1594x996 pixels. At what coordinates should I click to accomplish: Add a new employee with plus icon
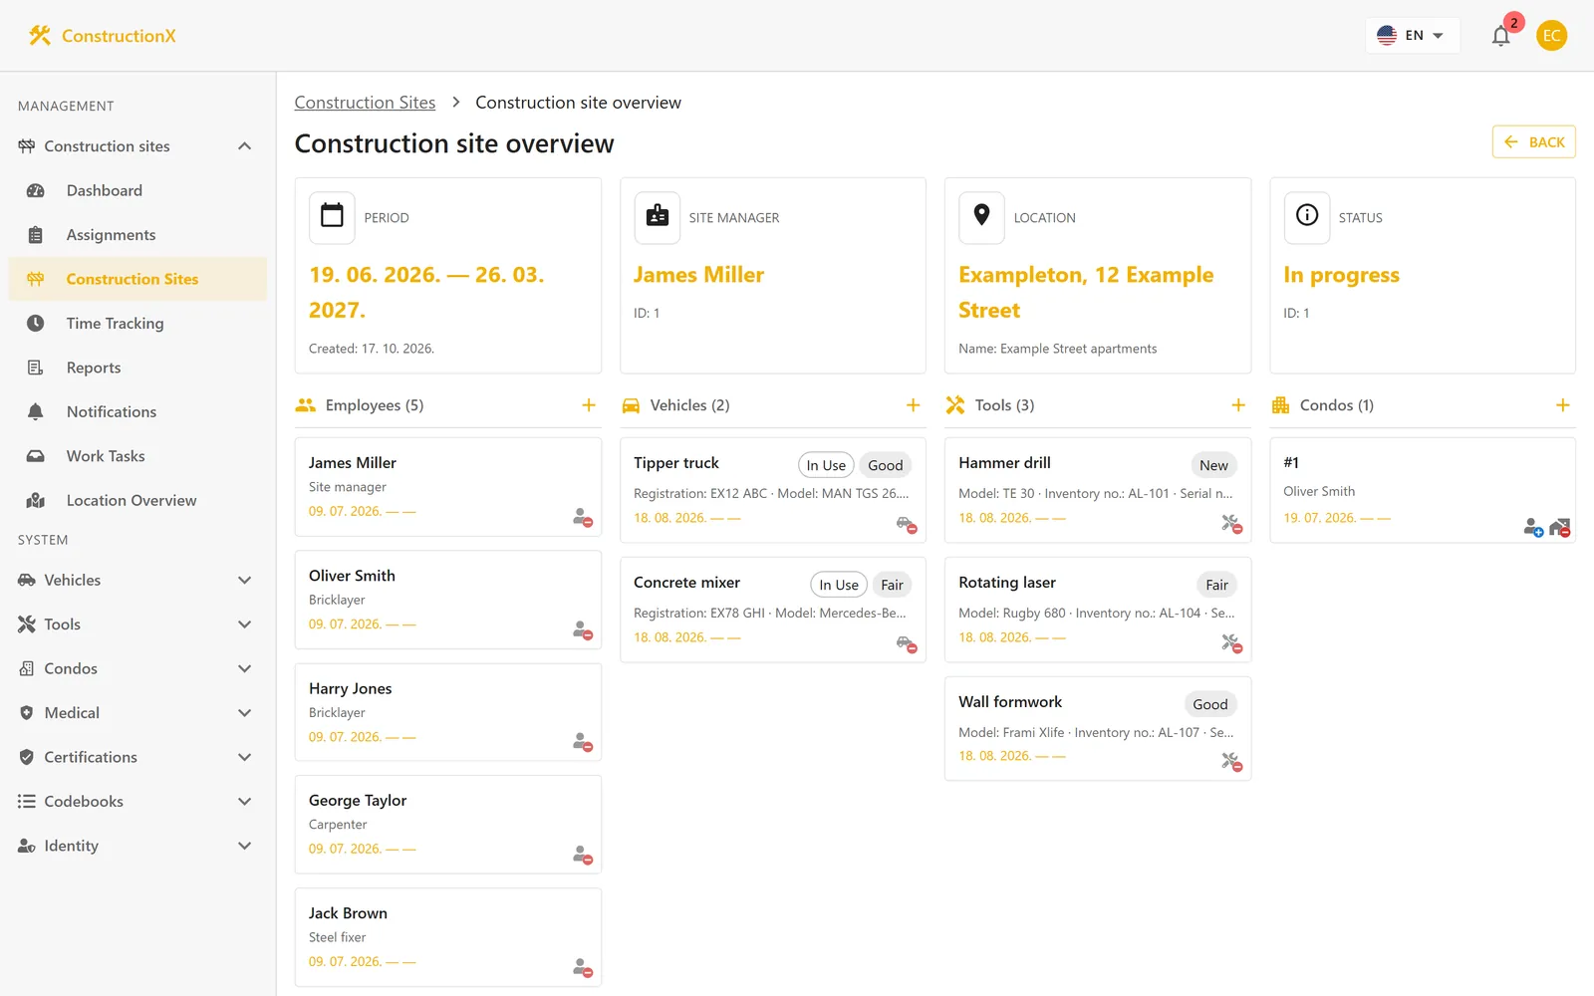pyautogui.click(x=589, y=405)
